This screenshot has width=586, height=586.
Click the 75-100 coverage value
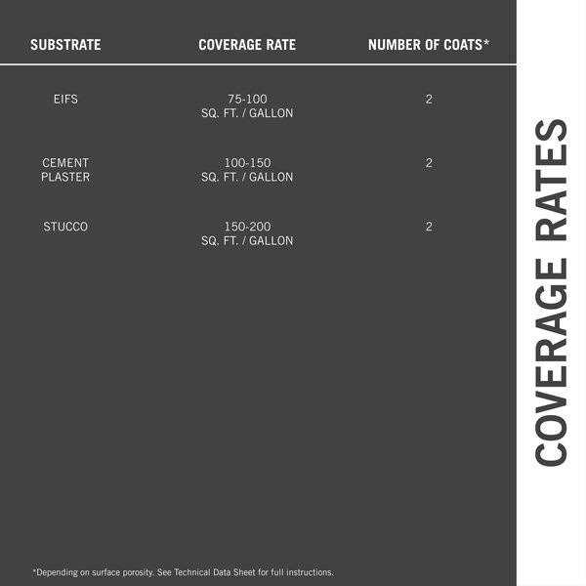tap(247, 100)
